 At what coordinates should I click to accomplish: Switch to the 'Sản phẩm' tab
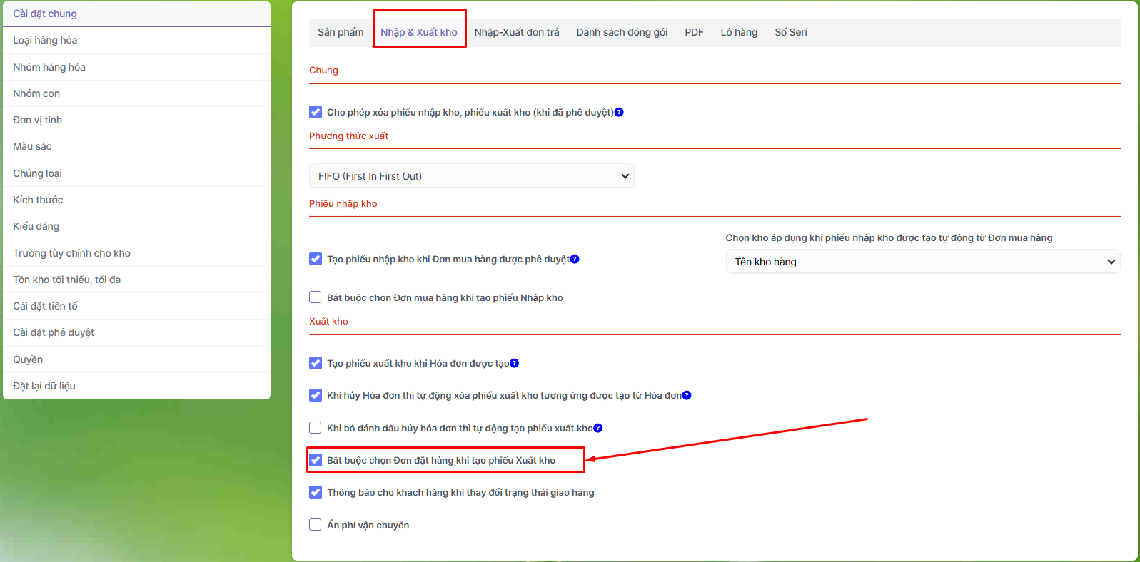[341, 32]
